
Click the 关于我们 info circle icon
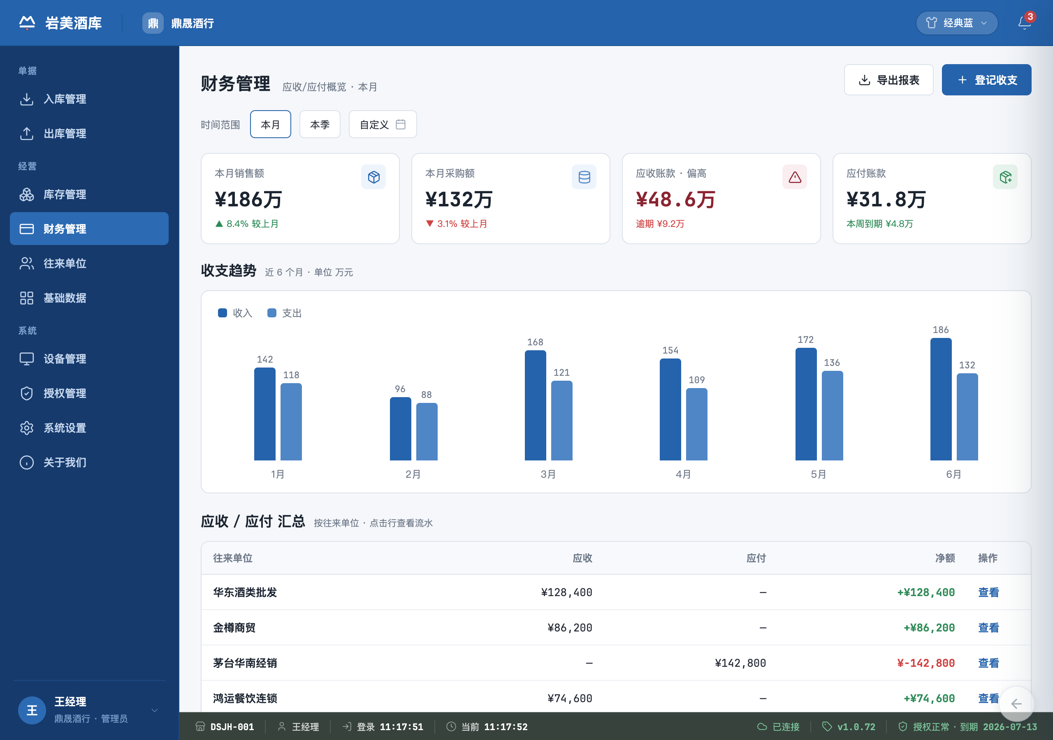coord(27,462)
